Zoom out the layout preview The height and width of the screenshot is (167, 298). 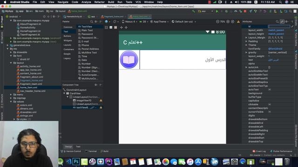click(x=217, y=22)
